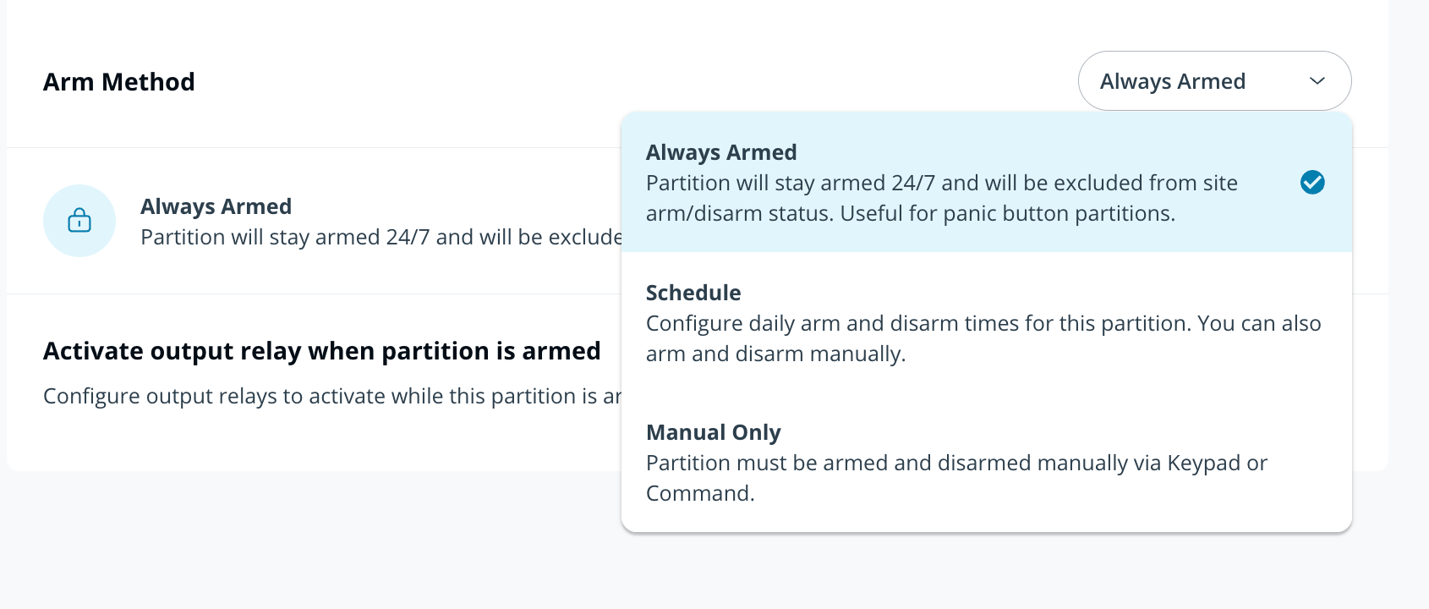Click the blue checkmark on Always Armed option
The height and width of the screenshot is (609, 1429).
click(x=1312, y=182)
